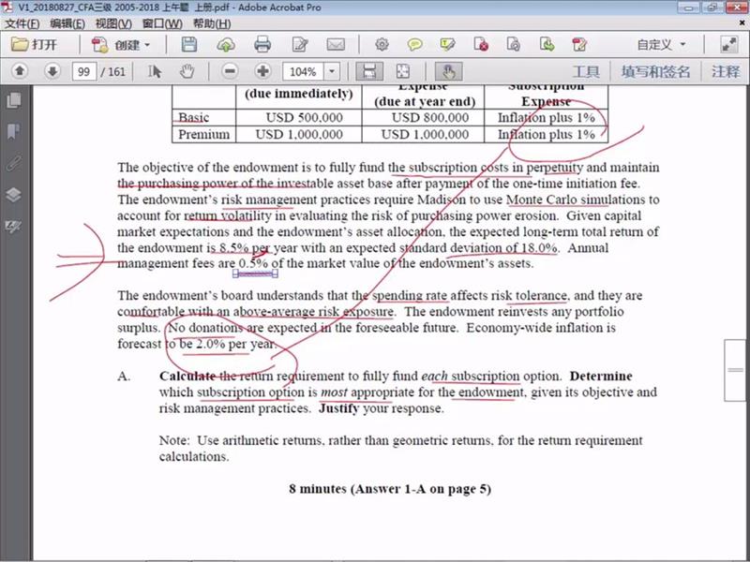Click the sign document pen icon
The image size is (750, 562).
point(579,44)
